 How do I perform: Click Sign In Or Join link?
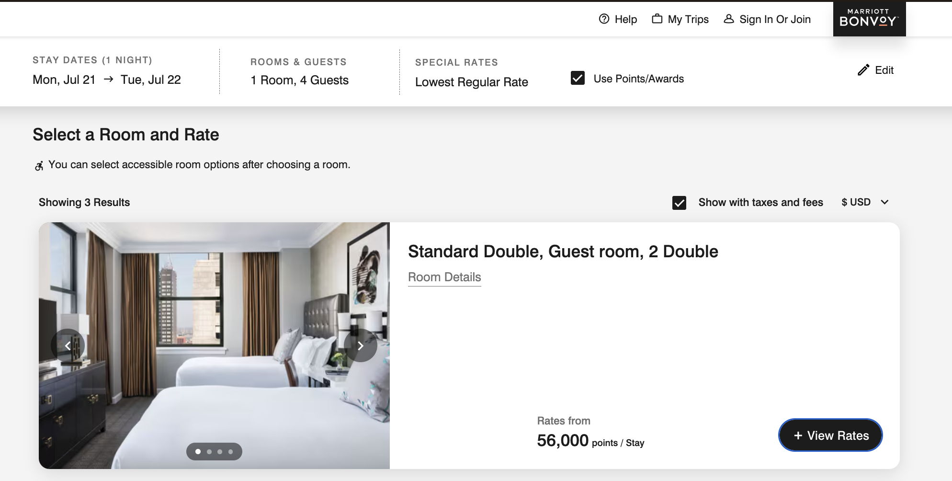[775, 19]
